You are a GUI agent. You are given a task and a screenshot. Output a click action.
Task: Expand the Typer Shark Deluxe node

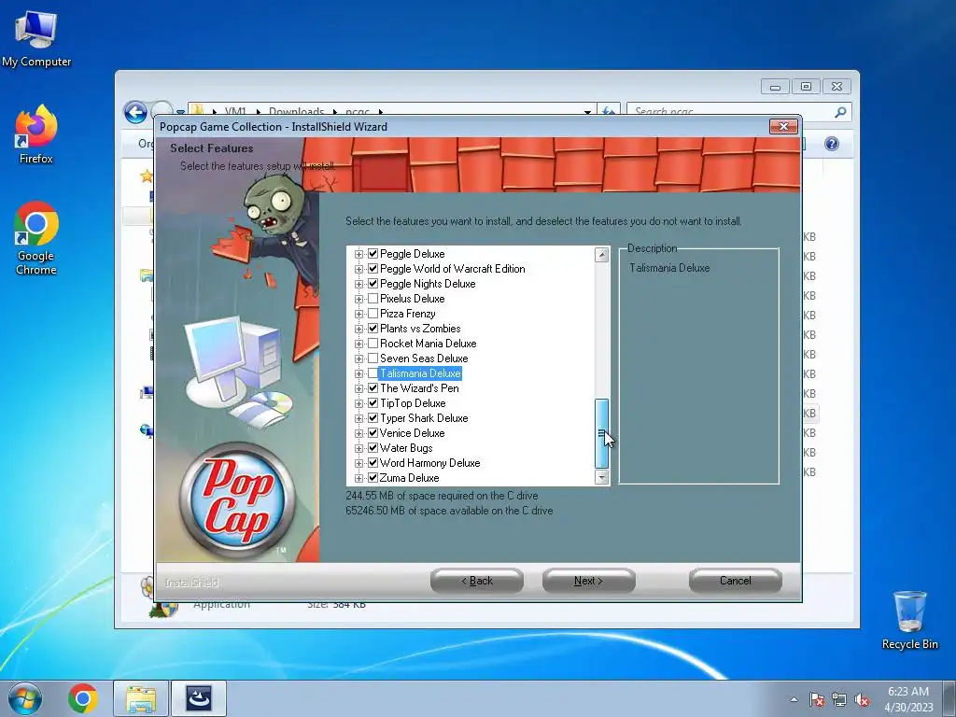[x=358, y=418]
